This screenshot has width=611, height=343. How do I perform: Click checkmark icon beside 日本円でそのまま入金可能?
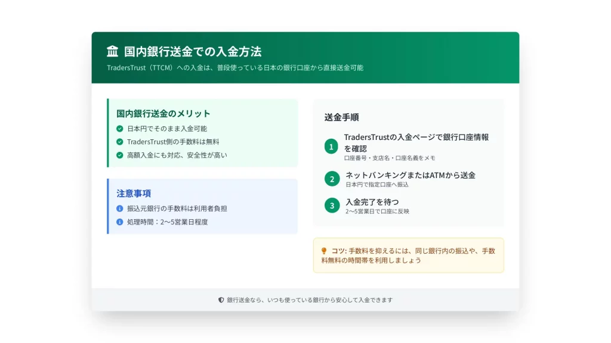[x=120, y=129]
